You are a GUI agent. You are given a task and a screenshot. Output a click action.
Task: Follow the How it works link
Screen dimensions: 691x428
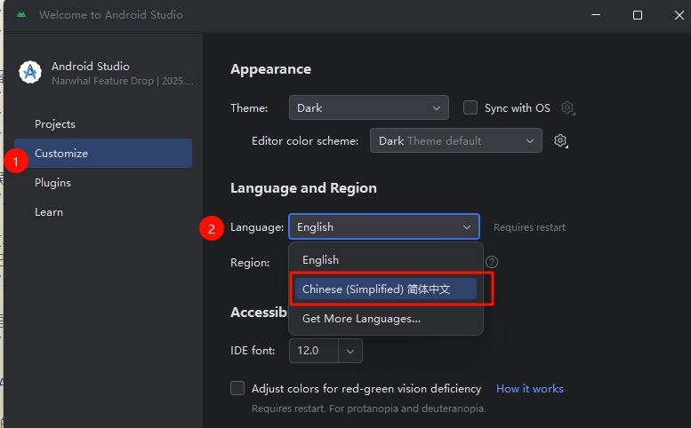click(530, 388)
